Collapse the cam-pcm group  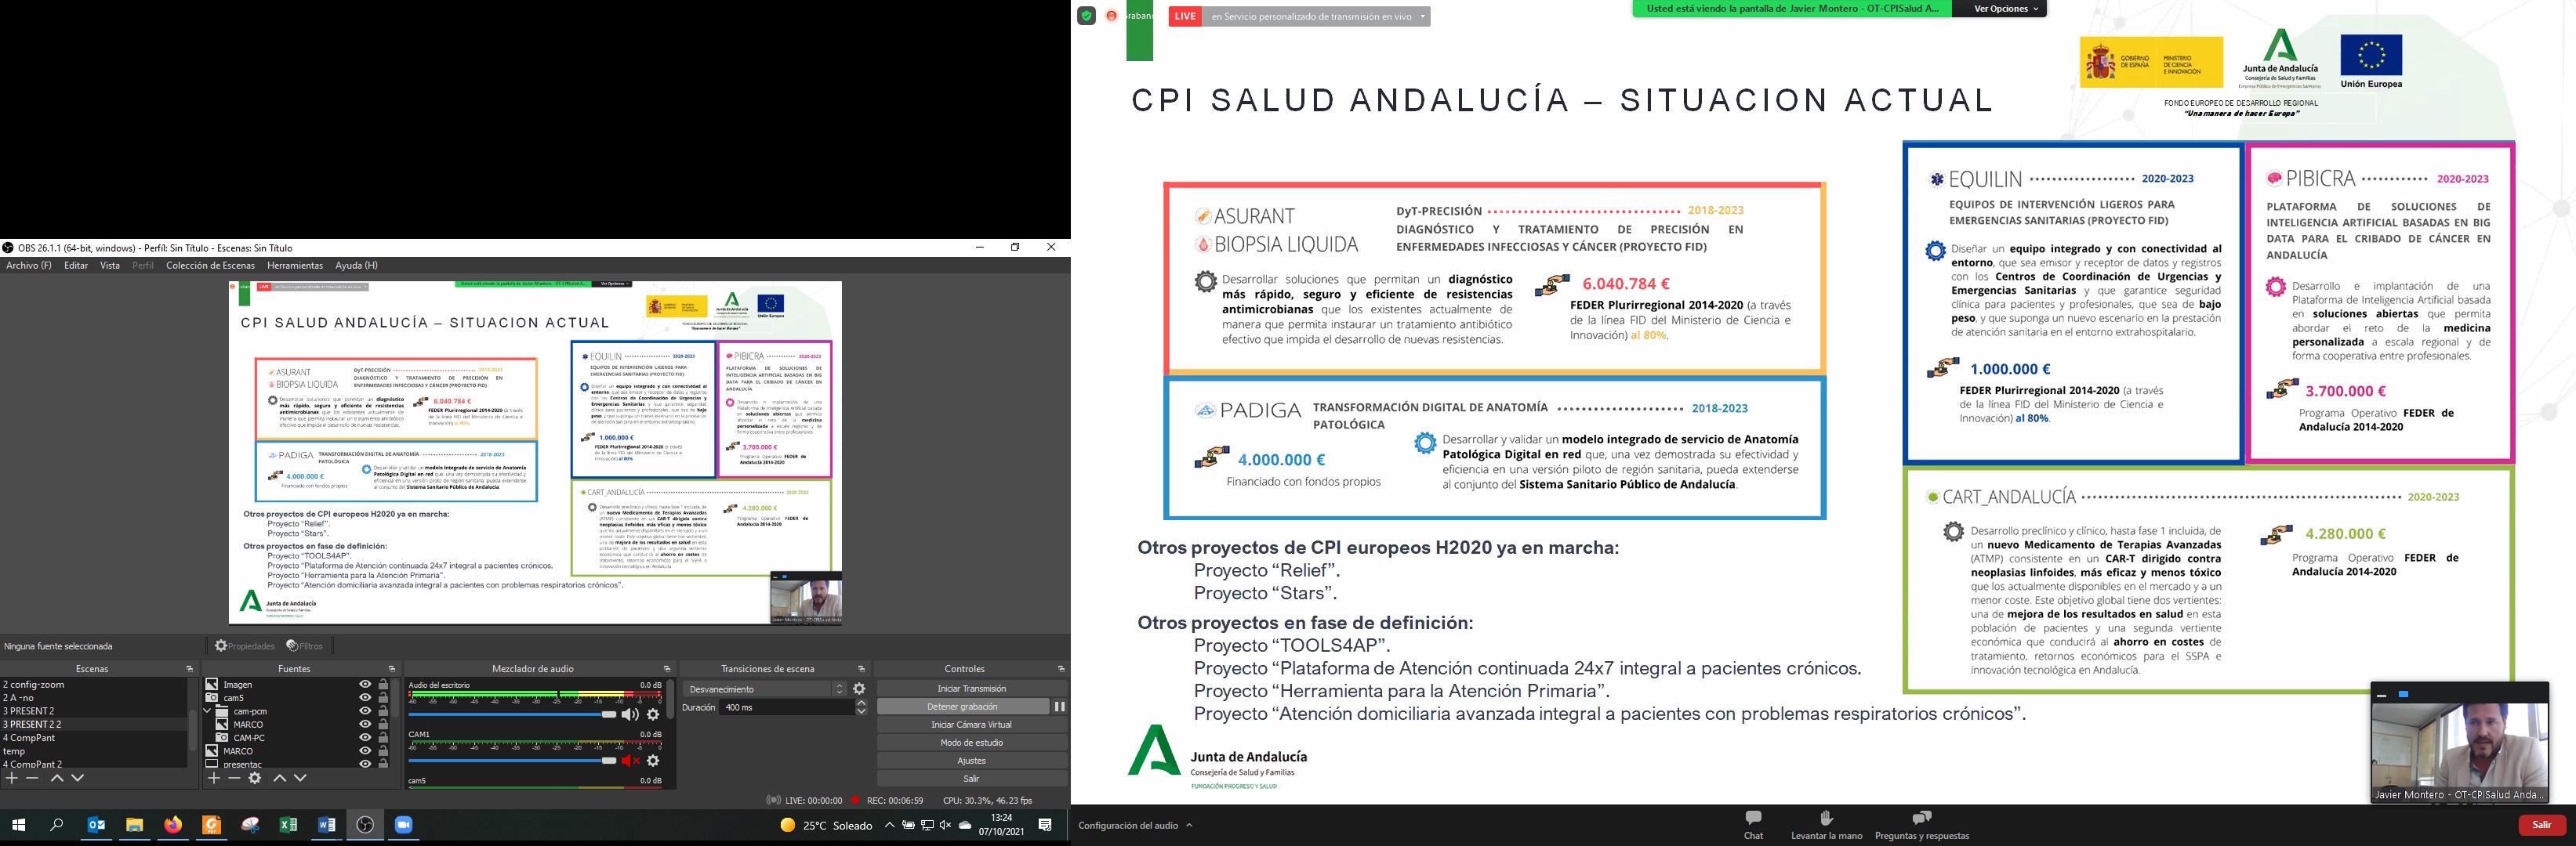208,711
